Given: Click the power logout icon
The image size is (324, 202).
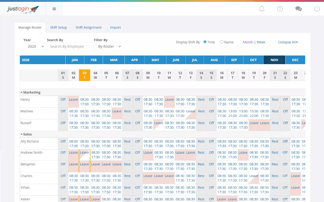Looking at the screenshot, I should [317, 9].
